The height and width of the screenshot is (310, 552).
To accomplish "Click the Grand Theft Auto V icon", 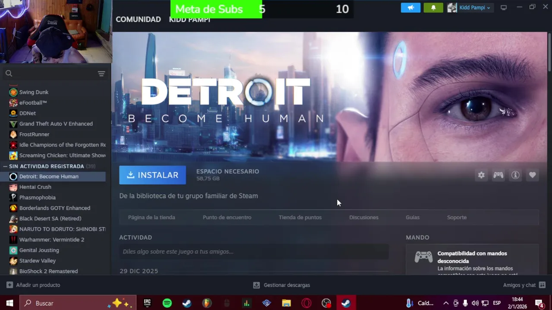I will click(x=13, y=124).
